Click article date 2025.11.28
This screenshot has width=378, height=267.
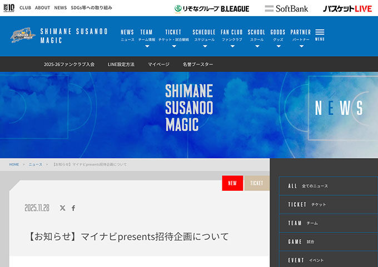pyautogui.click(x=37, y=208)
